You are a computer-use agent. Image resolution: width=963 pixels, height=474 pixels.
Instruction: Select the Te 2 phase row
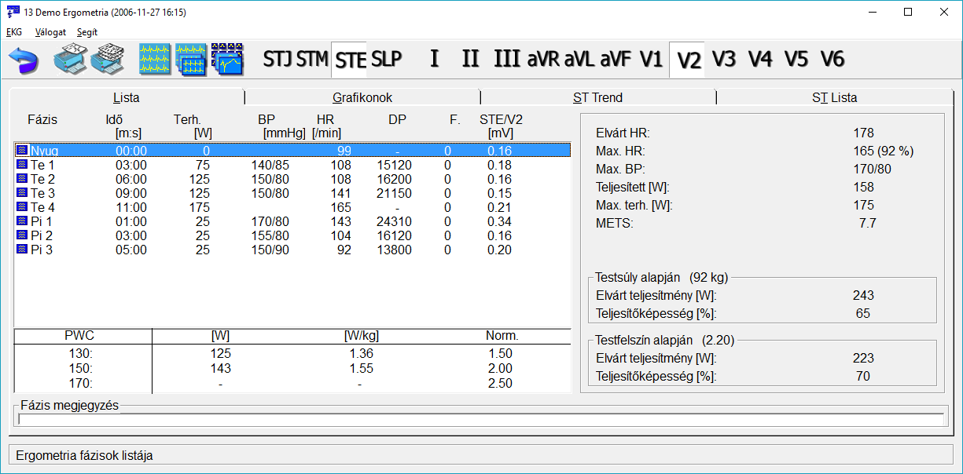click(x=292, y=179)
